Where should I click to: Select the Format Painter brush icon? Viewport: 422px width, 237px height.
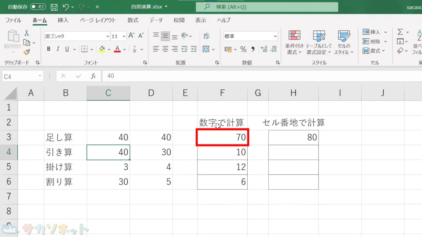click(x=26, y=52)
